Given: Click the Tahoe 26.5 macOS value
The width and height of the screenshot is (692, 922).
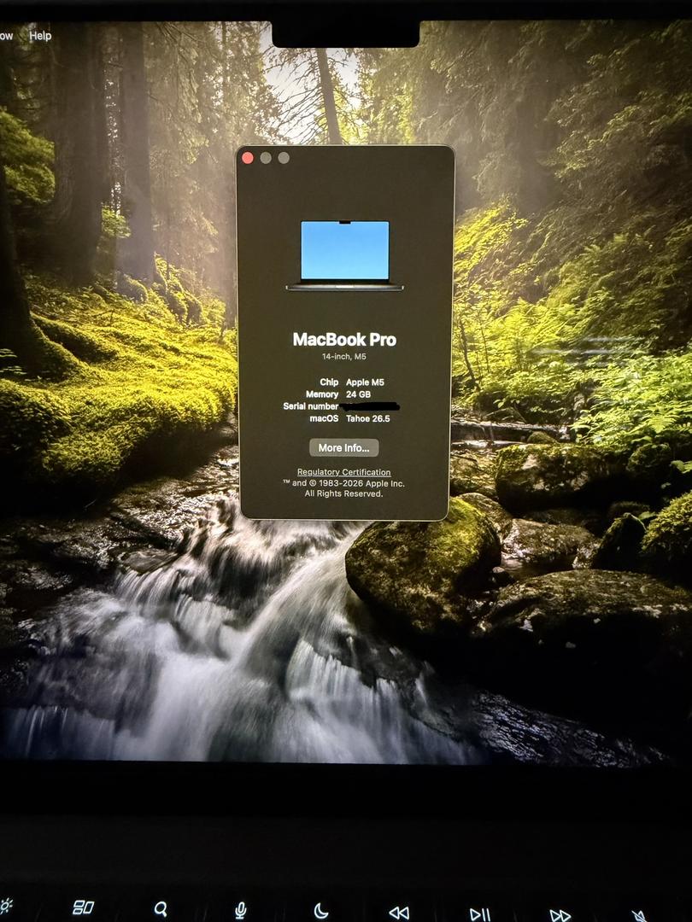Looking at the screenshot, I should 367,418.
